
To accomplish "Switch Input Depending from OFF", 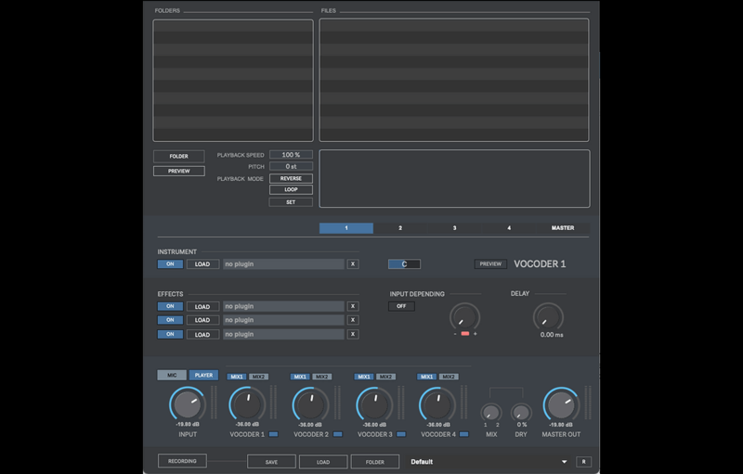I will pos(401,306).
